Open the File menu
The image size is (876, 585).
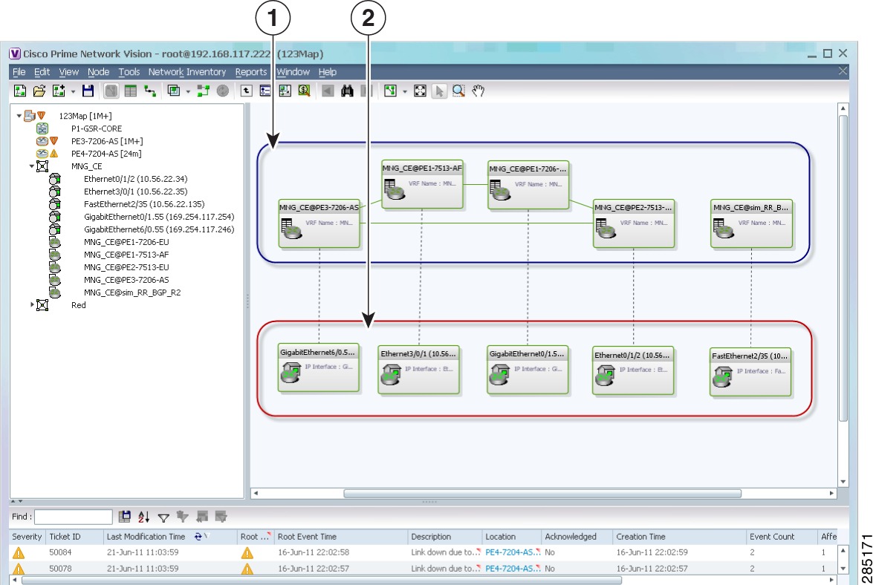click(x=19, y=72)
